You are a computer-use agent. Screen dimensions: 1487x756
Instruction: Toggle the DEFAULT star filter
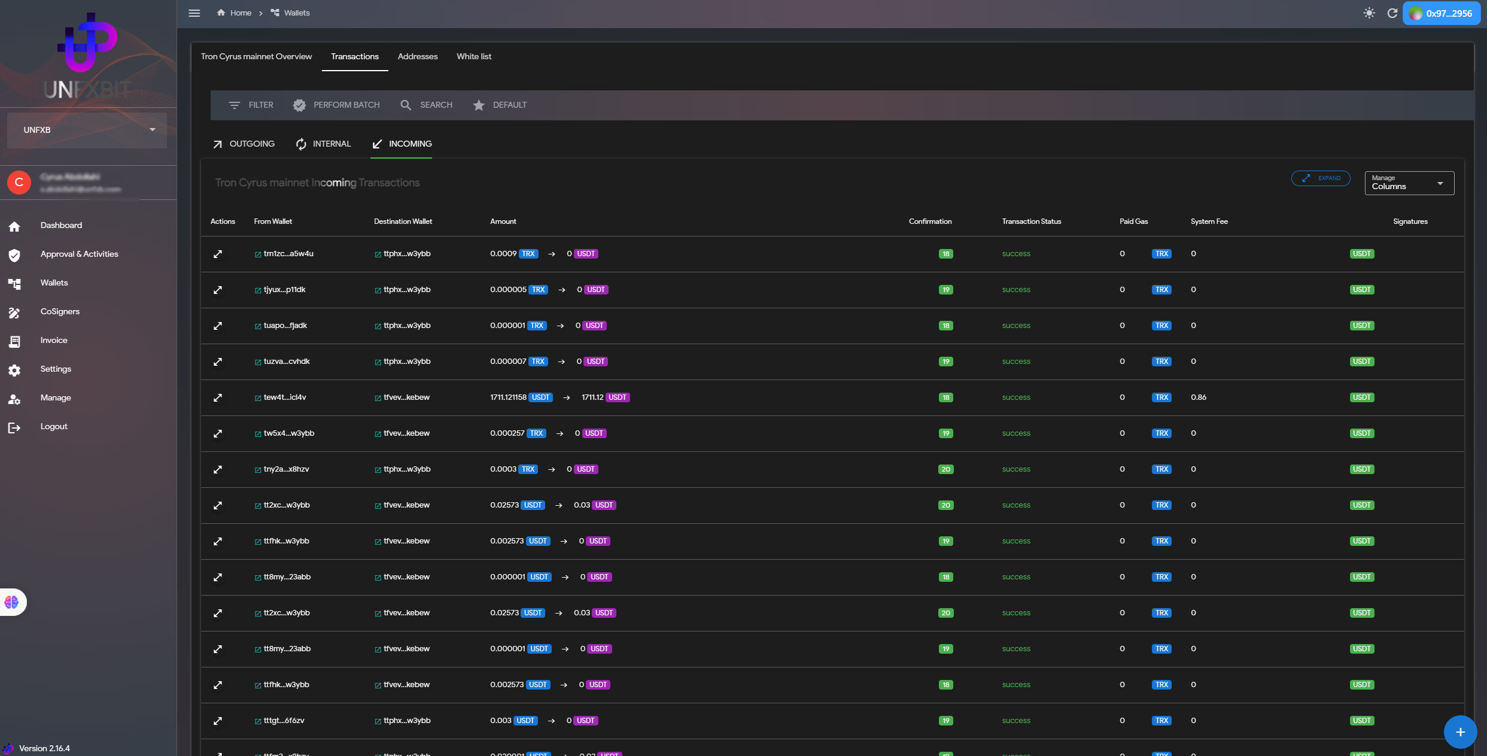click(500, 105)
